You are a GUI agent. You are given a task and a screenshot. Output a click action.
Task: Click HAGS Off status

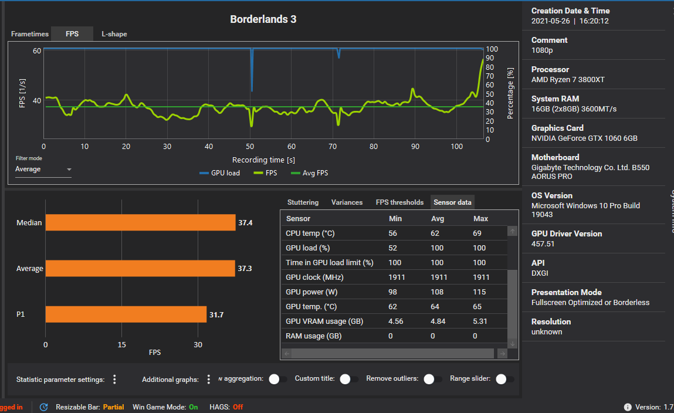[238, 407]
